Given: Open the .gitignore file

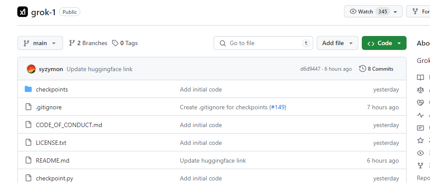Looking at the screenshot, I should [x=49, y=108].
